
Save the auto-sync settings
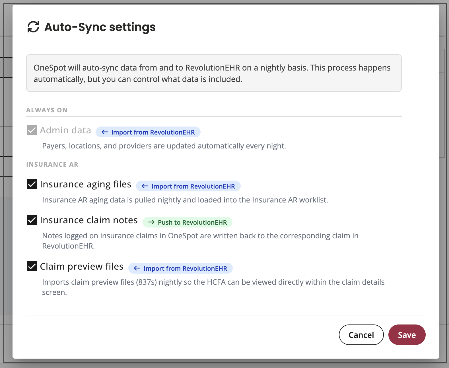click(x=407, y=335)
